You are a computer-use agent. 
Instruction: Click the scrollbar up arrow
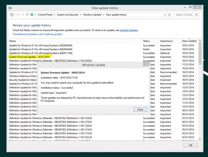[200, 41]
